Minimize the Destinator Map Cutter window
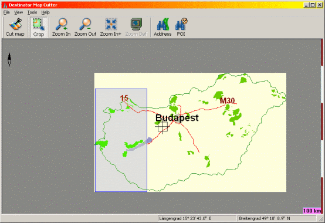Viewport: 325px width, 223px height. [x=307, y=5]
